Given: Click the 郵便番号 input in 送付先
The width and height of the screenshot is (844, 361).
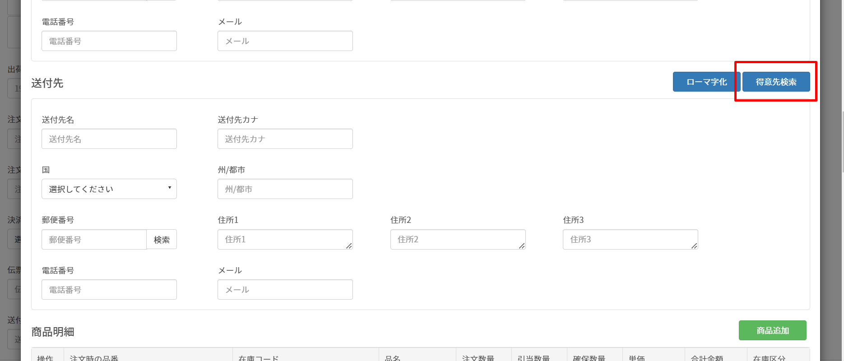Looking at the screenshot, I should 94,240.
